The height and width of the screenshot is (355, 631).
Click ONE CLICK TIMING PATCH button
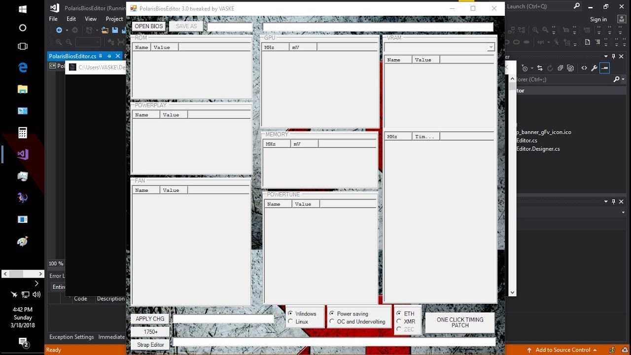click(x=460, y=322)
